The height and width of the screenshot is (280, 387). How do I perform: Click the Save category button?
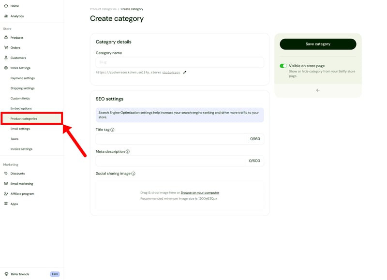coord(318,44)
